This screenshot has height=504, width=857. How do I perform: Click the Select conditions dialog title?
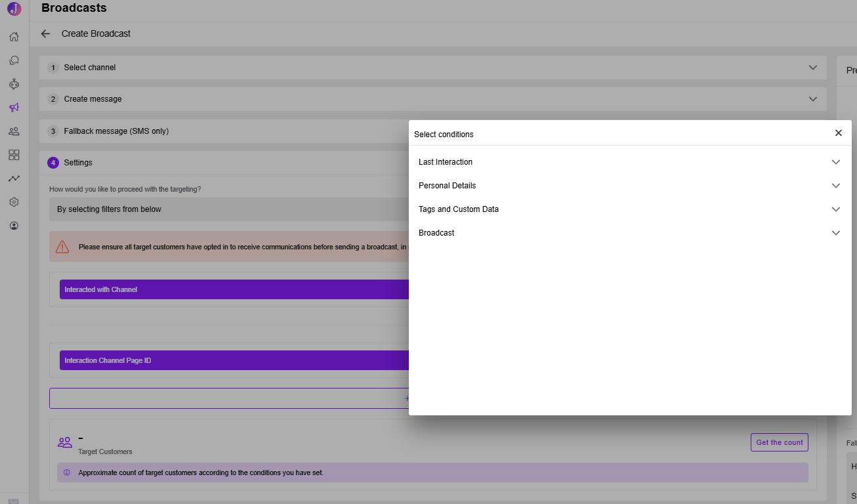(444, 135)
